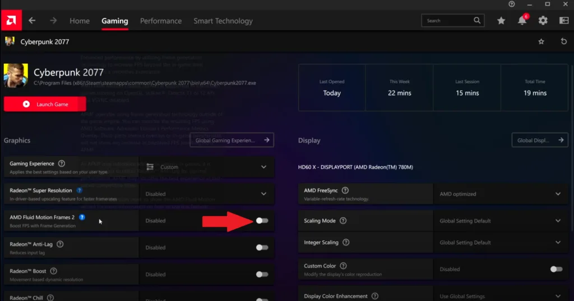The height and width of the screenshot is (301, 574).
Task: Open Integer Scaling dropdown
Action: (501, 242)
